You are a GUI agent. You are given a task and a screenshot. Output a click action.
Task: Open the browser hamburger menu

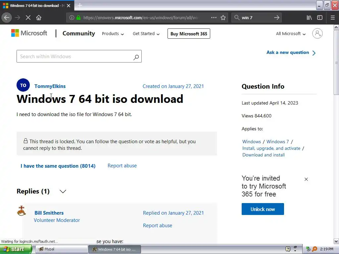[332, 18]
